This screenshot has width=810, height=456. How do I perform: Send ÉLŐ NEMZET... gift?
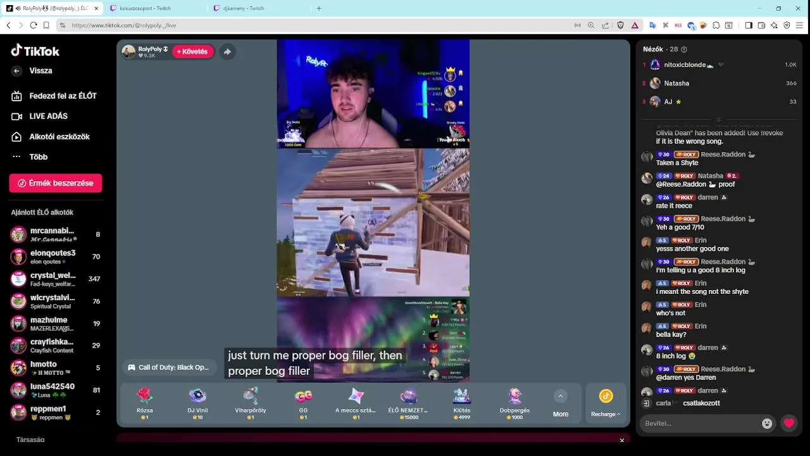[409, 404]
